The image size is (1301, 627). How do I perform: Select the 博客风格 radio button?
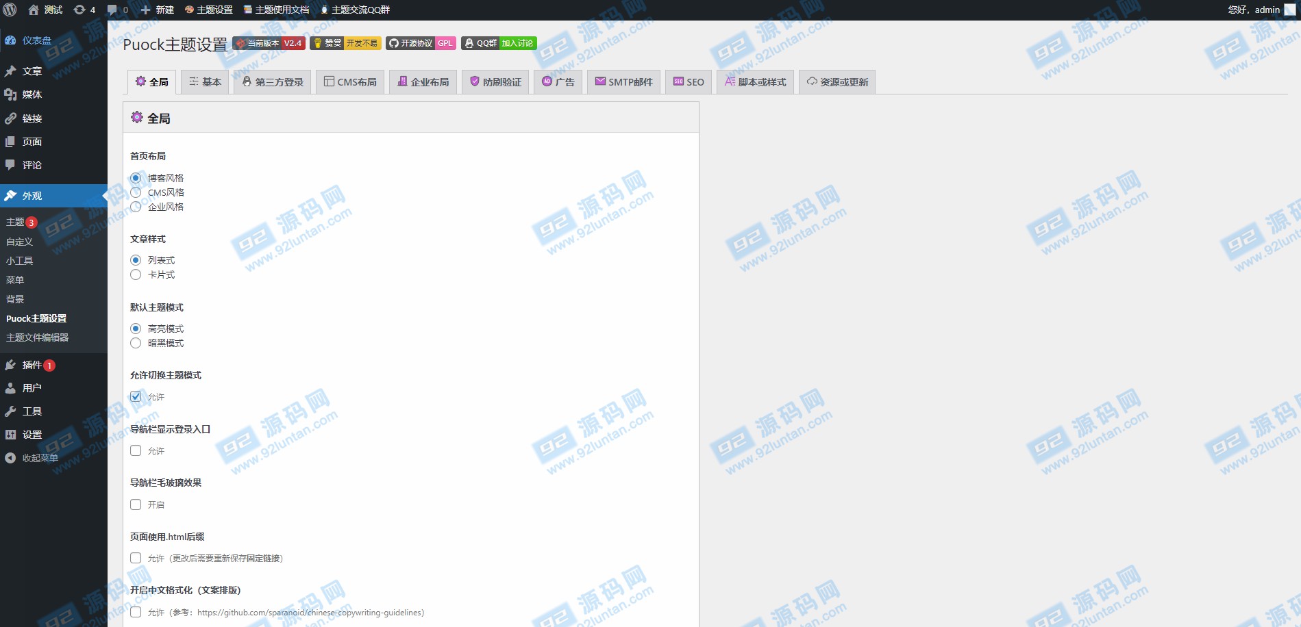[x=136, y=178]
